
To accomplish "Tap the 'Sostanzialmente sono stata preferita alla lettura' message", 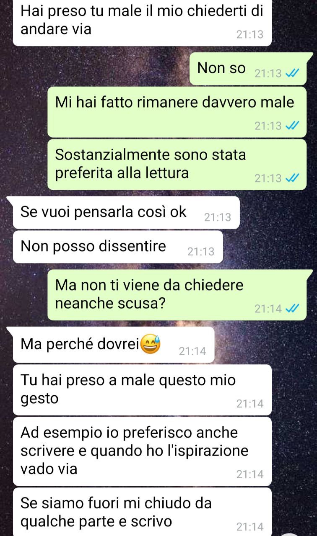I will pos(177,164).
